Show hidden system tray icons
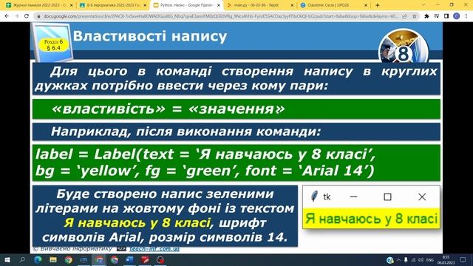This screenshot has height=266, width=473. point(398,260)
